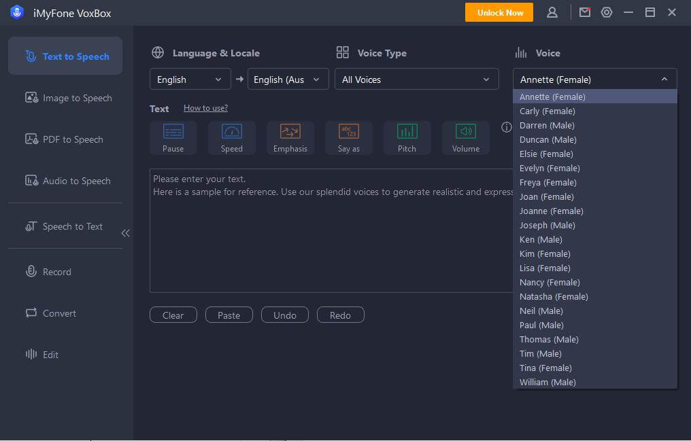This screenshot has height=441, width=691.
Task: Go to PDF to Speech section
Action: click(65, 139)
